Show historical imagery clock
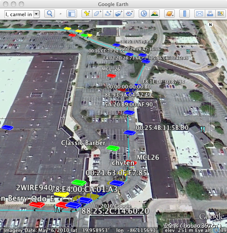Screen dimensions: 227x233 coord(144,14)
